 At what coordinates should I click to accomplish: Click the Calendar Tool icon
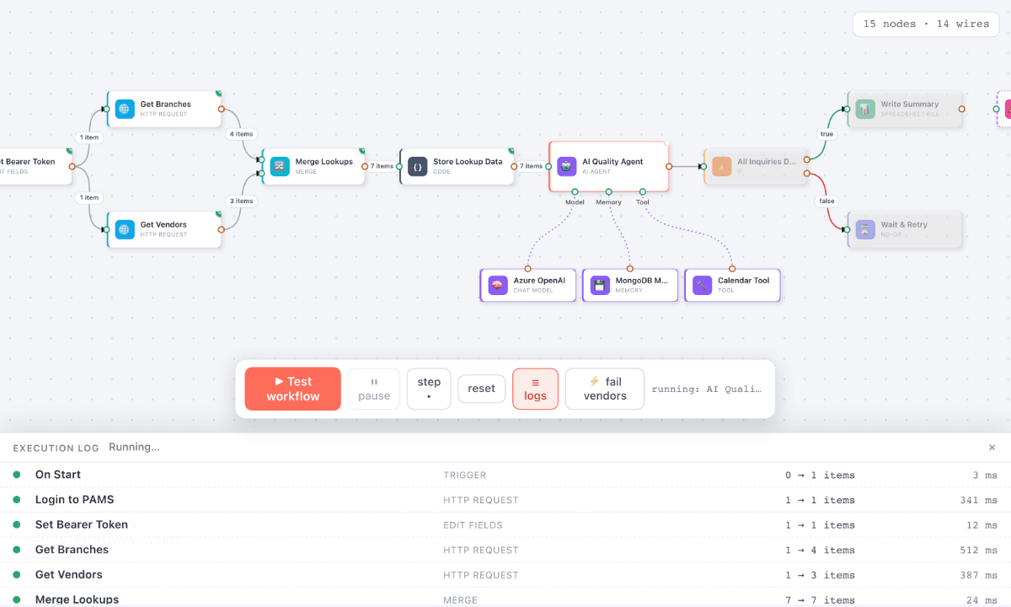click(x=703, y=285)
